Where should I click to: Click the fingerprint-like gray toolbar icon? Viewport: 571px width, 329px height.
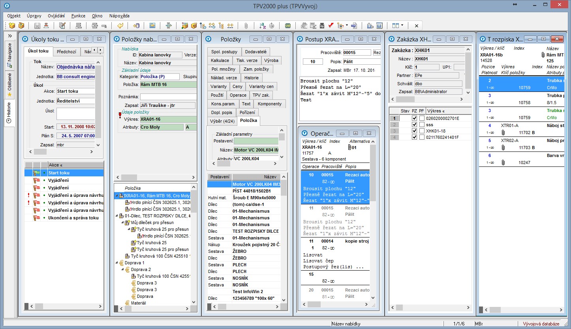pos(304,26)
